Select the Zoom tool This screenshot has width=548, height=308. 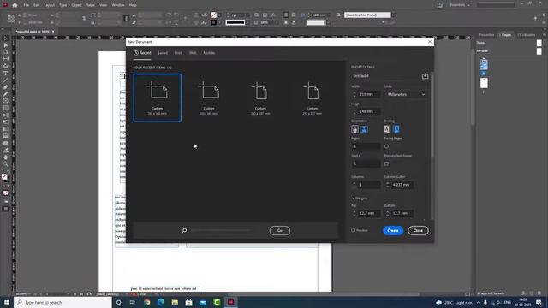6,164
